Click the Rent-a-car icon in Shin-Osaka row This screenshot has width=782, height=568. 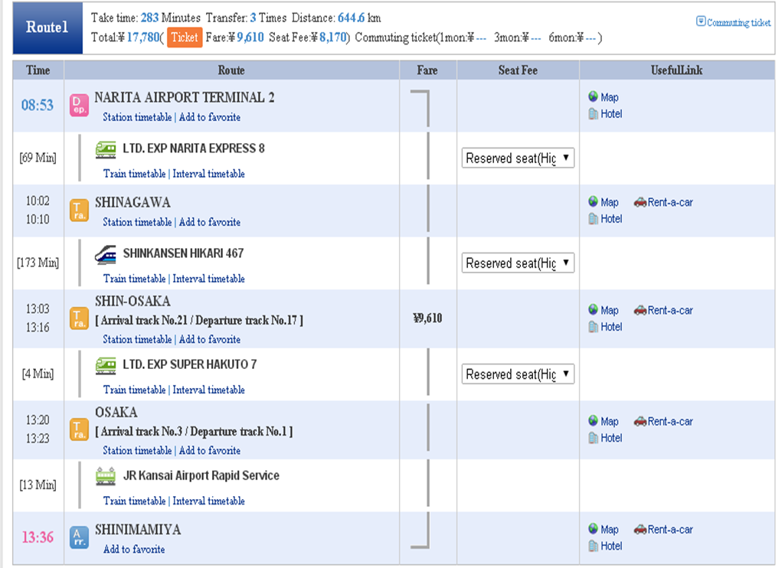640,310
